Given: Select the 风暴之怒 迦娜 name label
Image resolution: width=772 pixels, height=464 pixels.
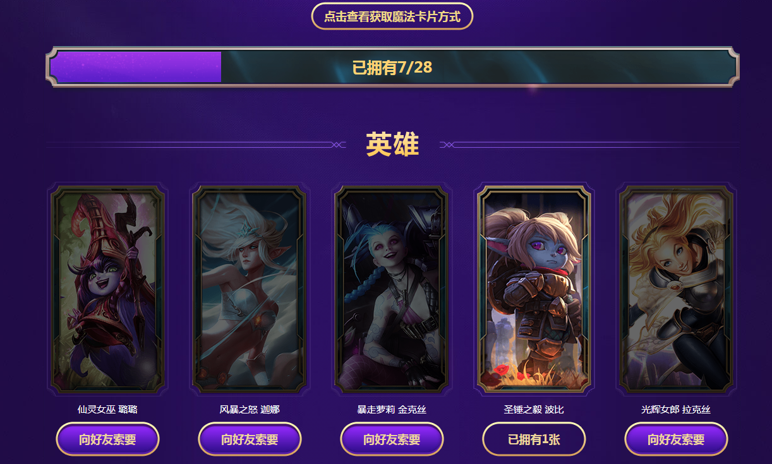Looking at the screenshot, I should pyautogui.click(x=250, y=410).
